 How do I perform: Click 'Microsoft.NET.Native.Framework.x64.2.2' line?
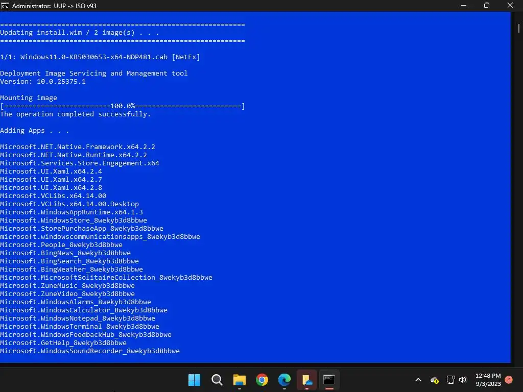click(x=78, y=147)
